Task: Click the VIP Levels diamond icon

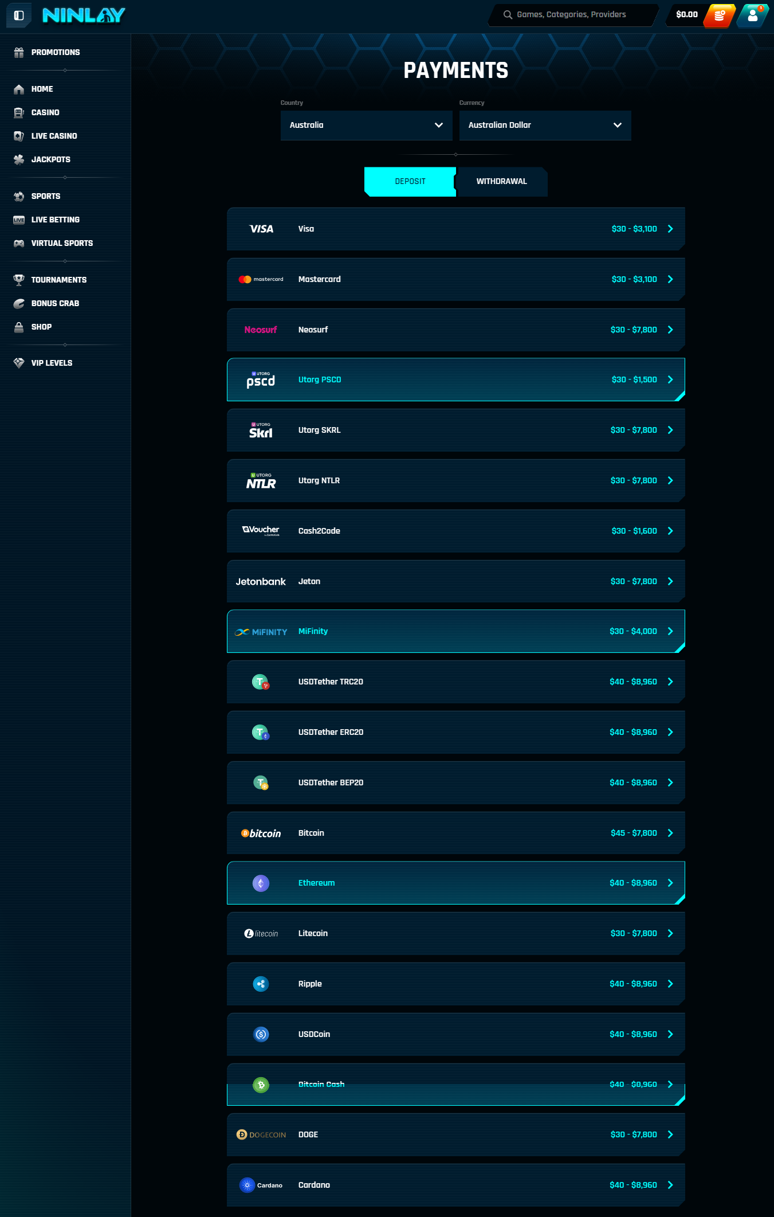Action: [19, 363]
